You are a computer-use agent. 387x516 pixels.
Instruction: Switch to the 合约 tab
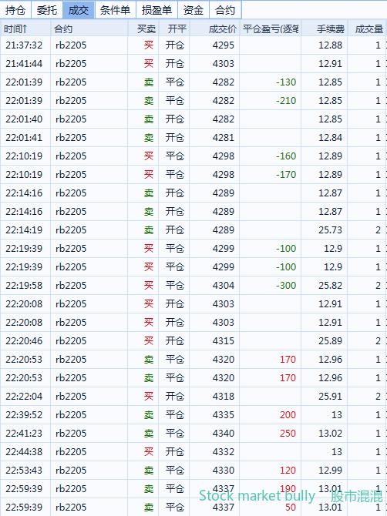pos(225,10)
